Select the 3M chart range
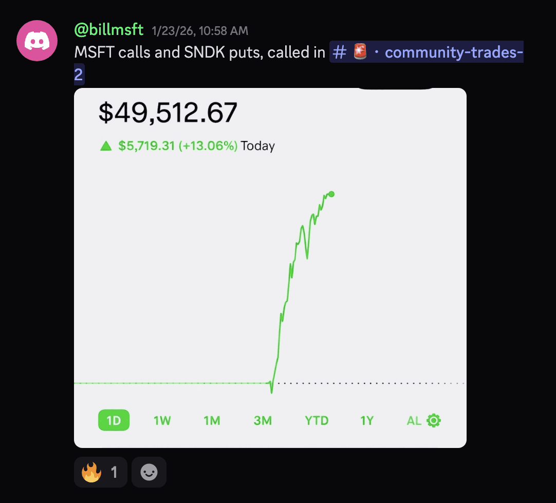Viewport: 556px width, 503px height. point(263,421)
